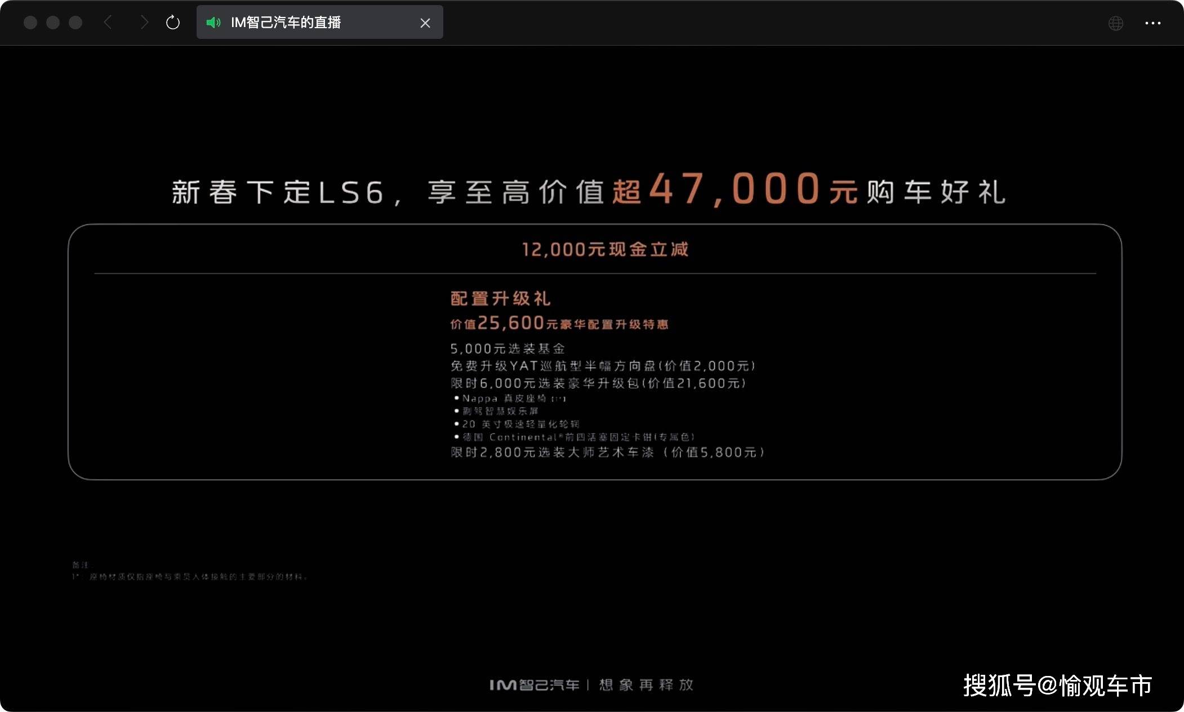
Task: Click the 47,000元 headline amount
Action: point(753,189)
